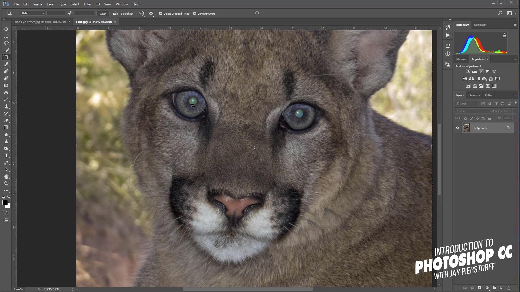This screenshot has height=292, width=520.
Task: Open the Filter menu
Action: click(87, 4)
